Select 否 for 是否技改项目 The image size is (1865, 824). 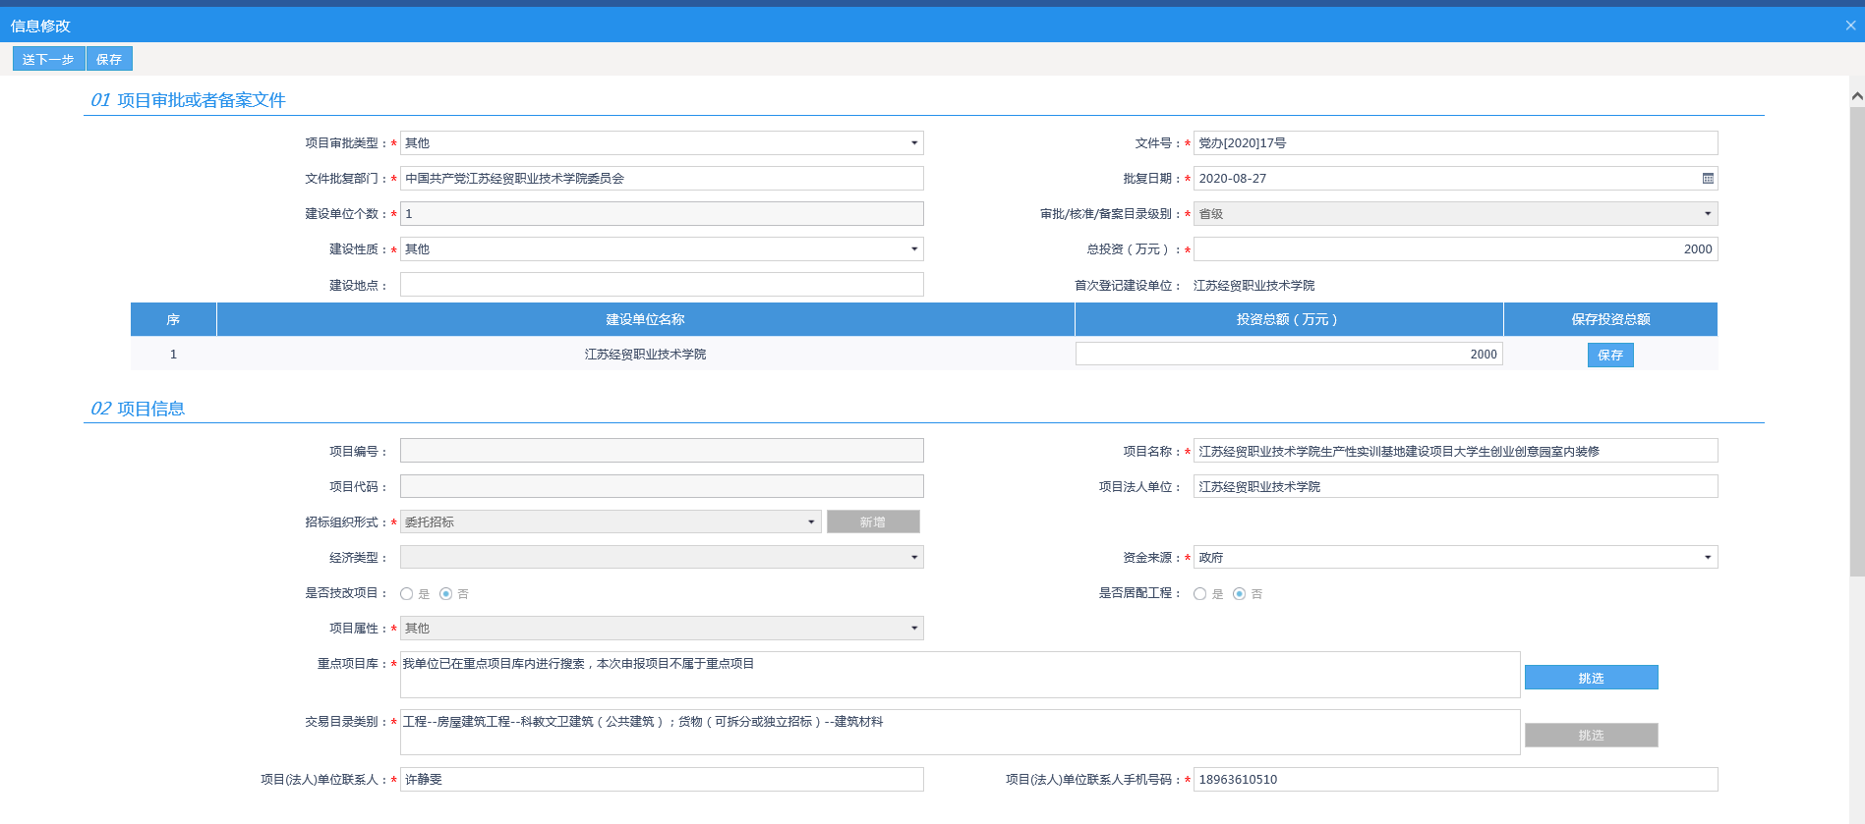tap(446, 594)
